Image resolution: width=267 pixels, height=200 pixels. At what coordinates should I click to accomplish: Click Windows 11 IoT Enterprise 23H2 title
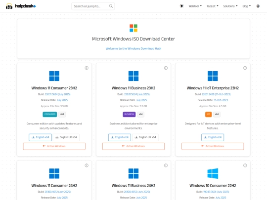coord(213,88)
